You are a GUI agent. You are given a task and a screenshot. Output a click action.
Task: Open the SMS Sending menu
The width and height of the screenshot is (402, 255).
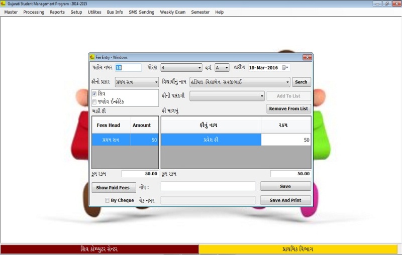click(141, 12)
